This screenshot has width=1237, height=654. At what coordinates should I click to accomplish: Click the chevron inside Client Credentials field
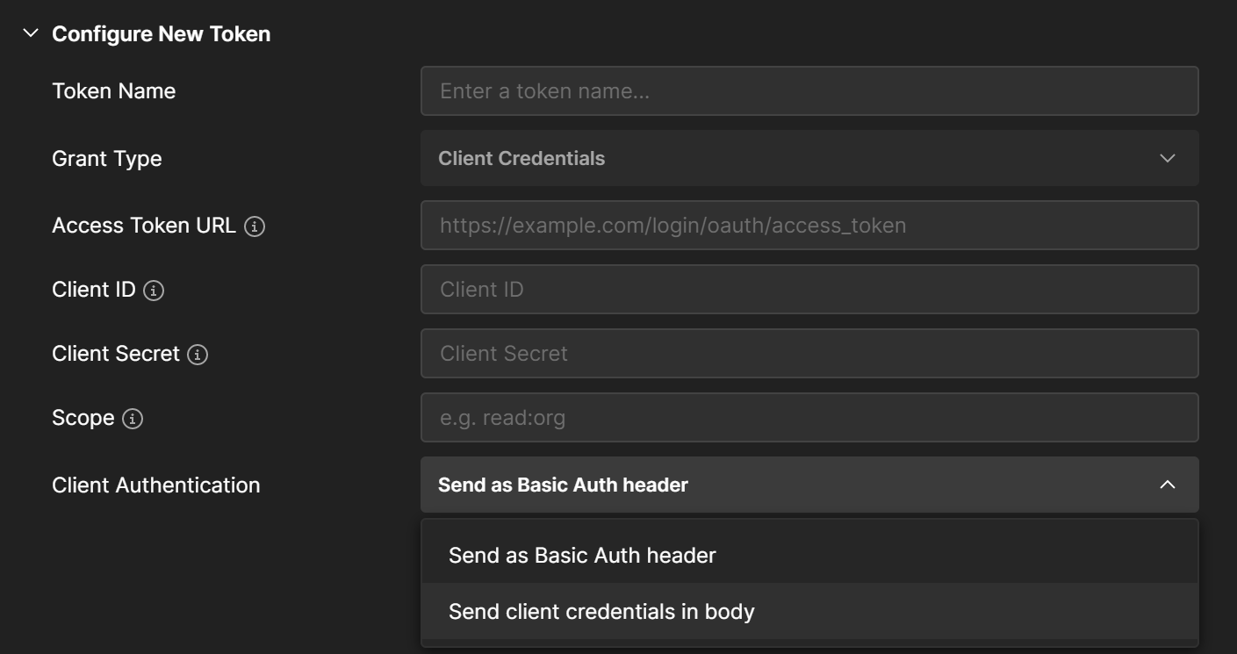tap(1168, 158)
